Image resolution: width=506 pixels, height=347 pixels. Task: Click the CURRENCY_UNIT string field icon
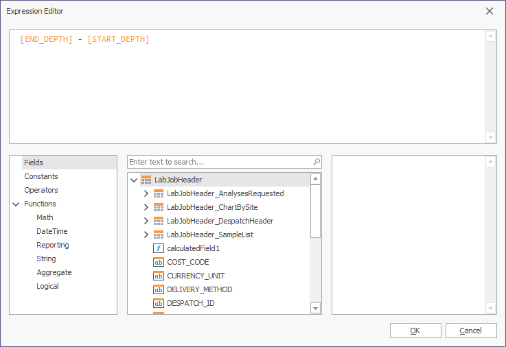point(159,276)
